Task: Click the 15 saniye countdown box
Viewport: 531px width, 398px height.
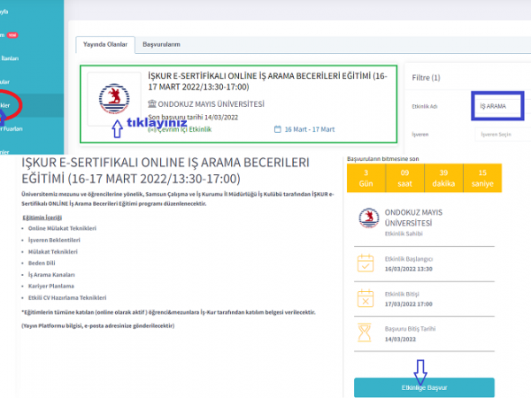Action: tap(482, 178)
